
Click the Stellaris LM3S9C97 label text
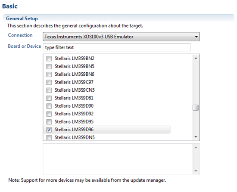tap(74, 82)
